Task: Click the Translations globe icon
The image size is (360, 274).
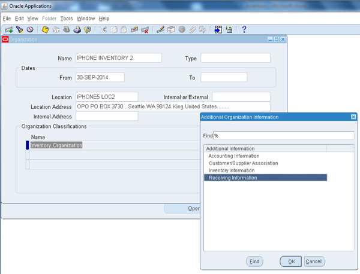Action: [182, 29]
